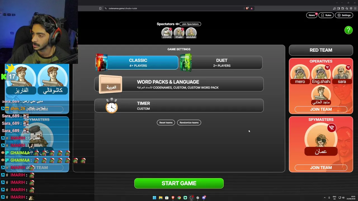Open Discord from taskbar
Screen dimensions: 358x201
click(204, 198)
